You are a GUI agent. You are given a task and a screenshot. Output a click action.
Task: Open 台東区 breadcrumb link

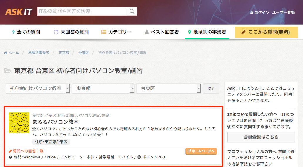tap(84, 53)
